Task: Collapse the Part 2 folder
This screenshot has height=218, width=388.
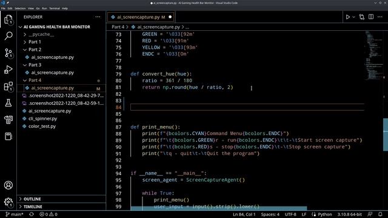Action: tap(35, 50)
